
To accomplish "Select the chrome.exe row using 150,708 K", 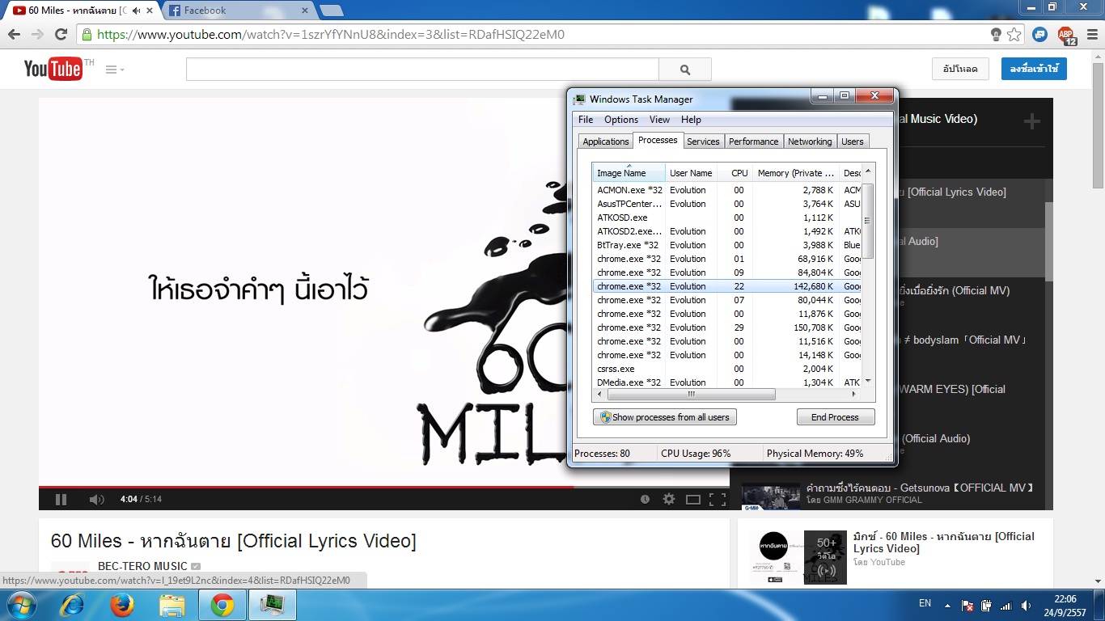I will point(727,327).
